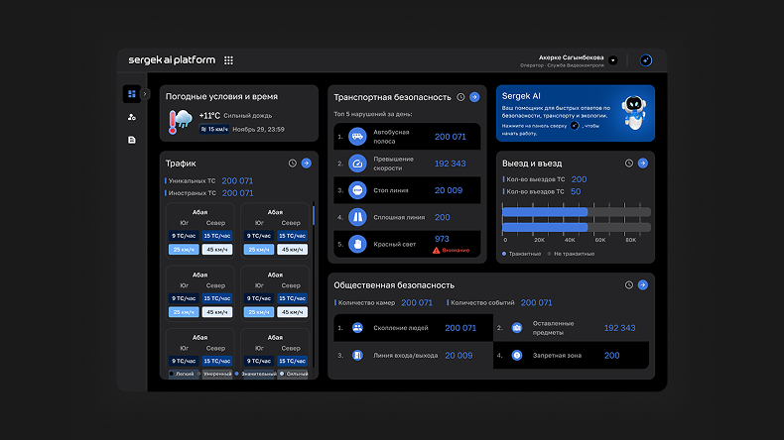784x440 pixels.
Task: Toggle the Значительный traffic legend filter
Action: 255,374
